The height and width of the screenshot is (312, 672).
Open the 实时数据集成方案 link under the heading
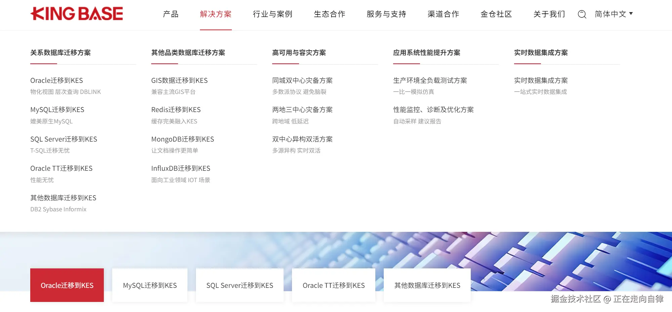pos(541,81)
